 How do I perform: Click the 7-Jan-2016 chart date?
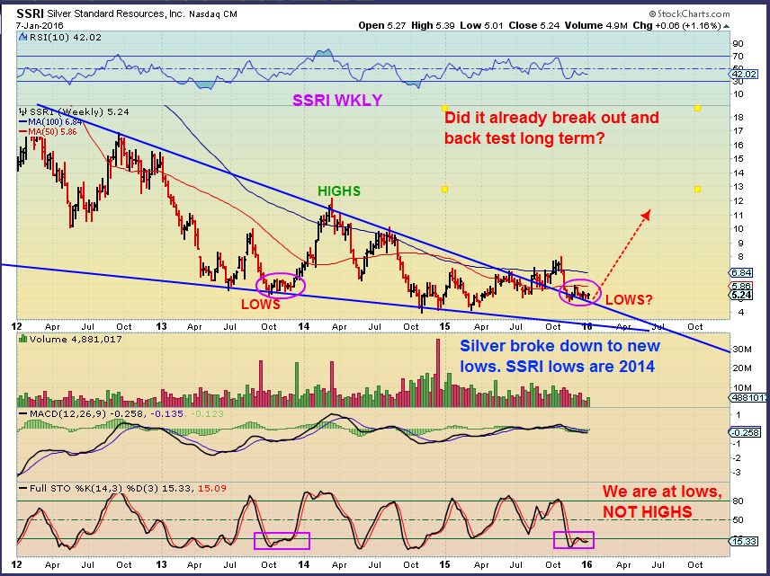tap(40, 25)
